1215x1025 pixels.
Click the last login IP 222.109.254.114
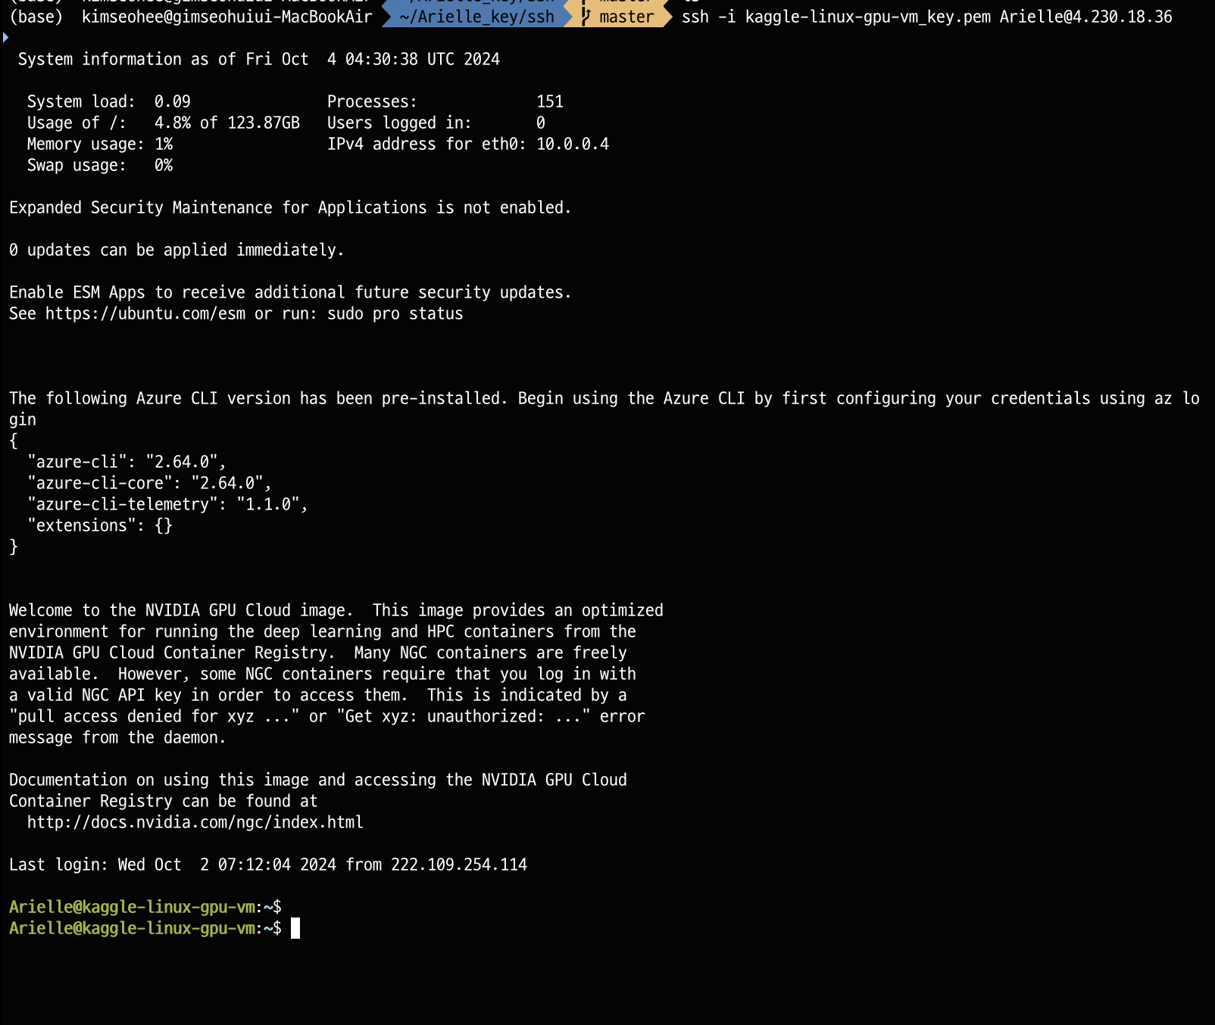click(x=459, y=865)
